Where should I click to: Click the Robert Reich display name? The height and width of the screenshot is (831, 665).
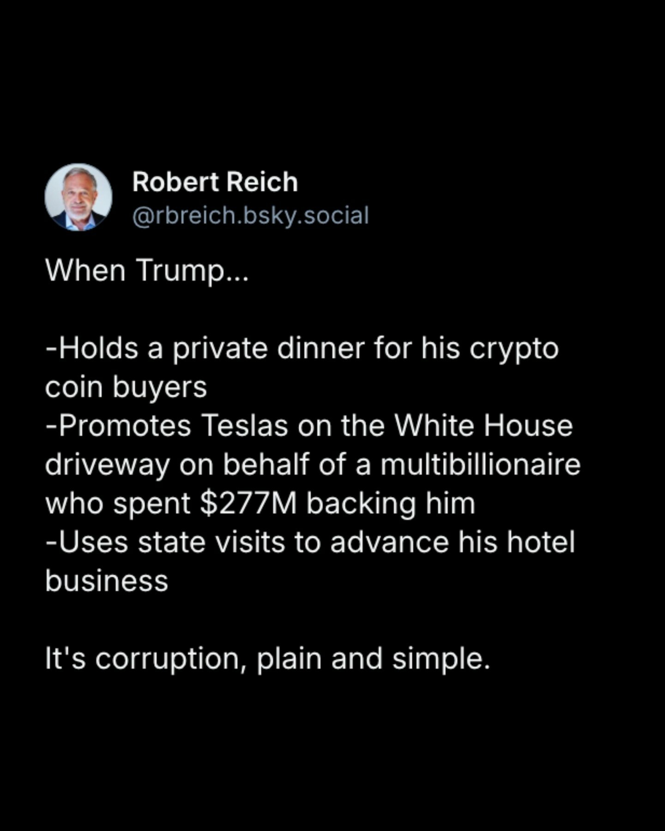tap(215, 182)
